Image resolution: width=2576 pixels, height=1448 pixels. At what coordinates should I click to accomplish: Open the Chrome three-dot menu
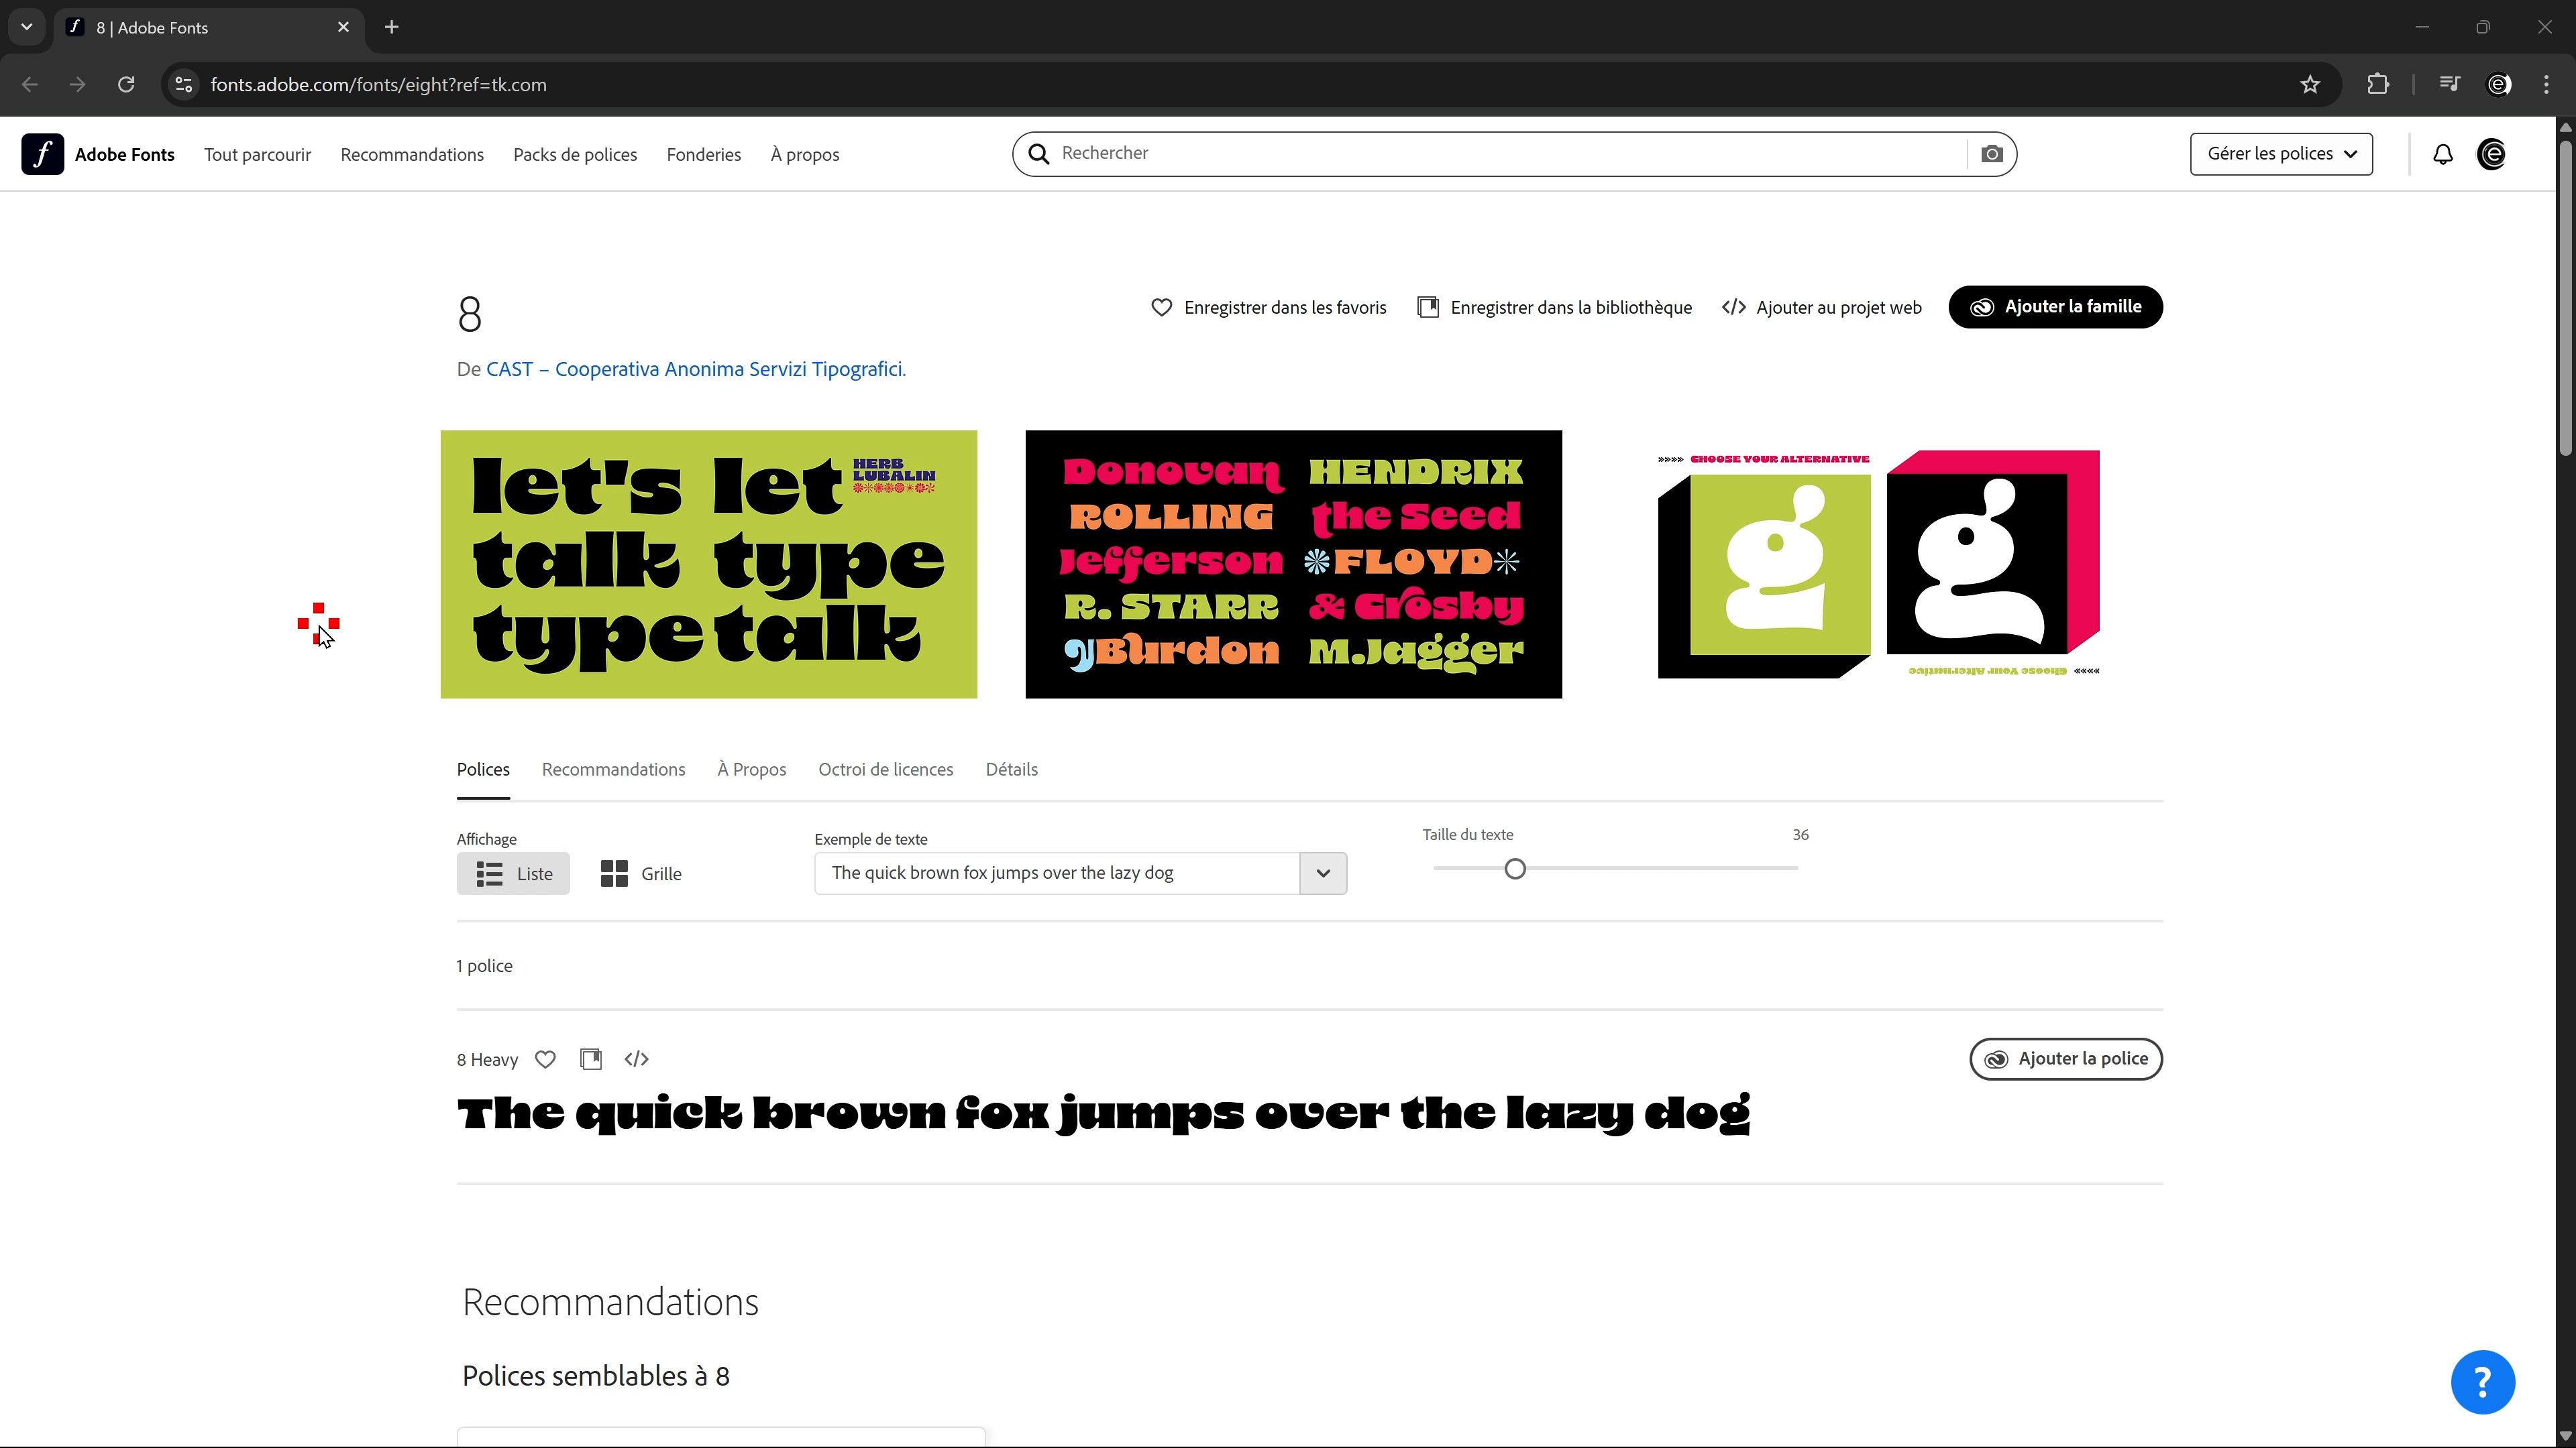(x=2546, y=85)
